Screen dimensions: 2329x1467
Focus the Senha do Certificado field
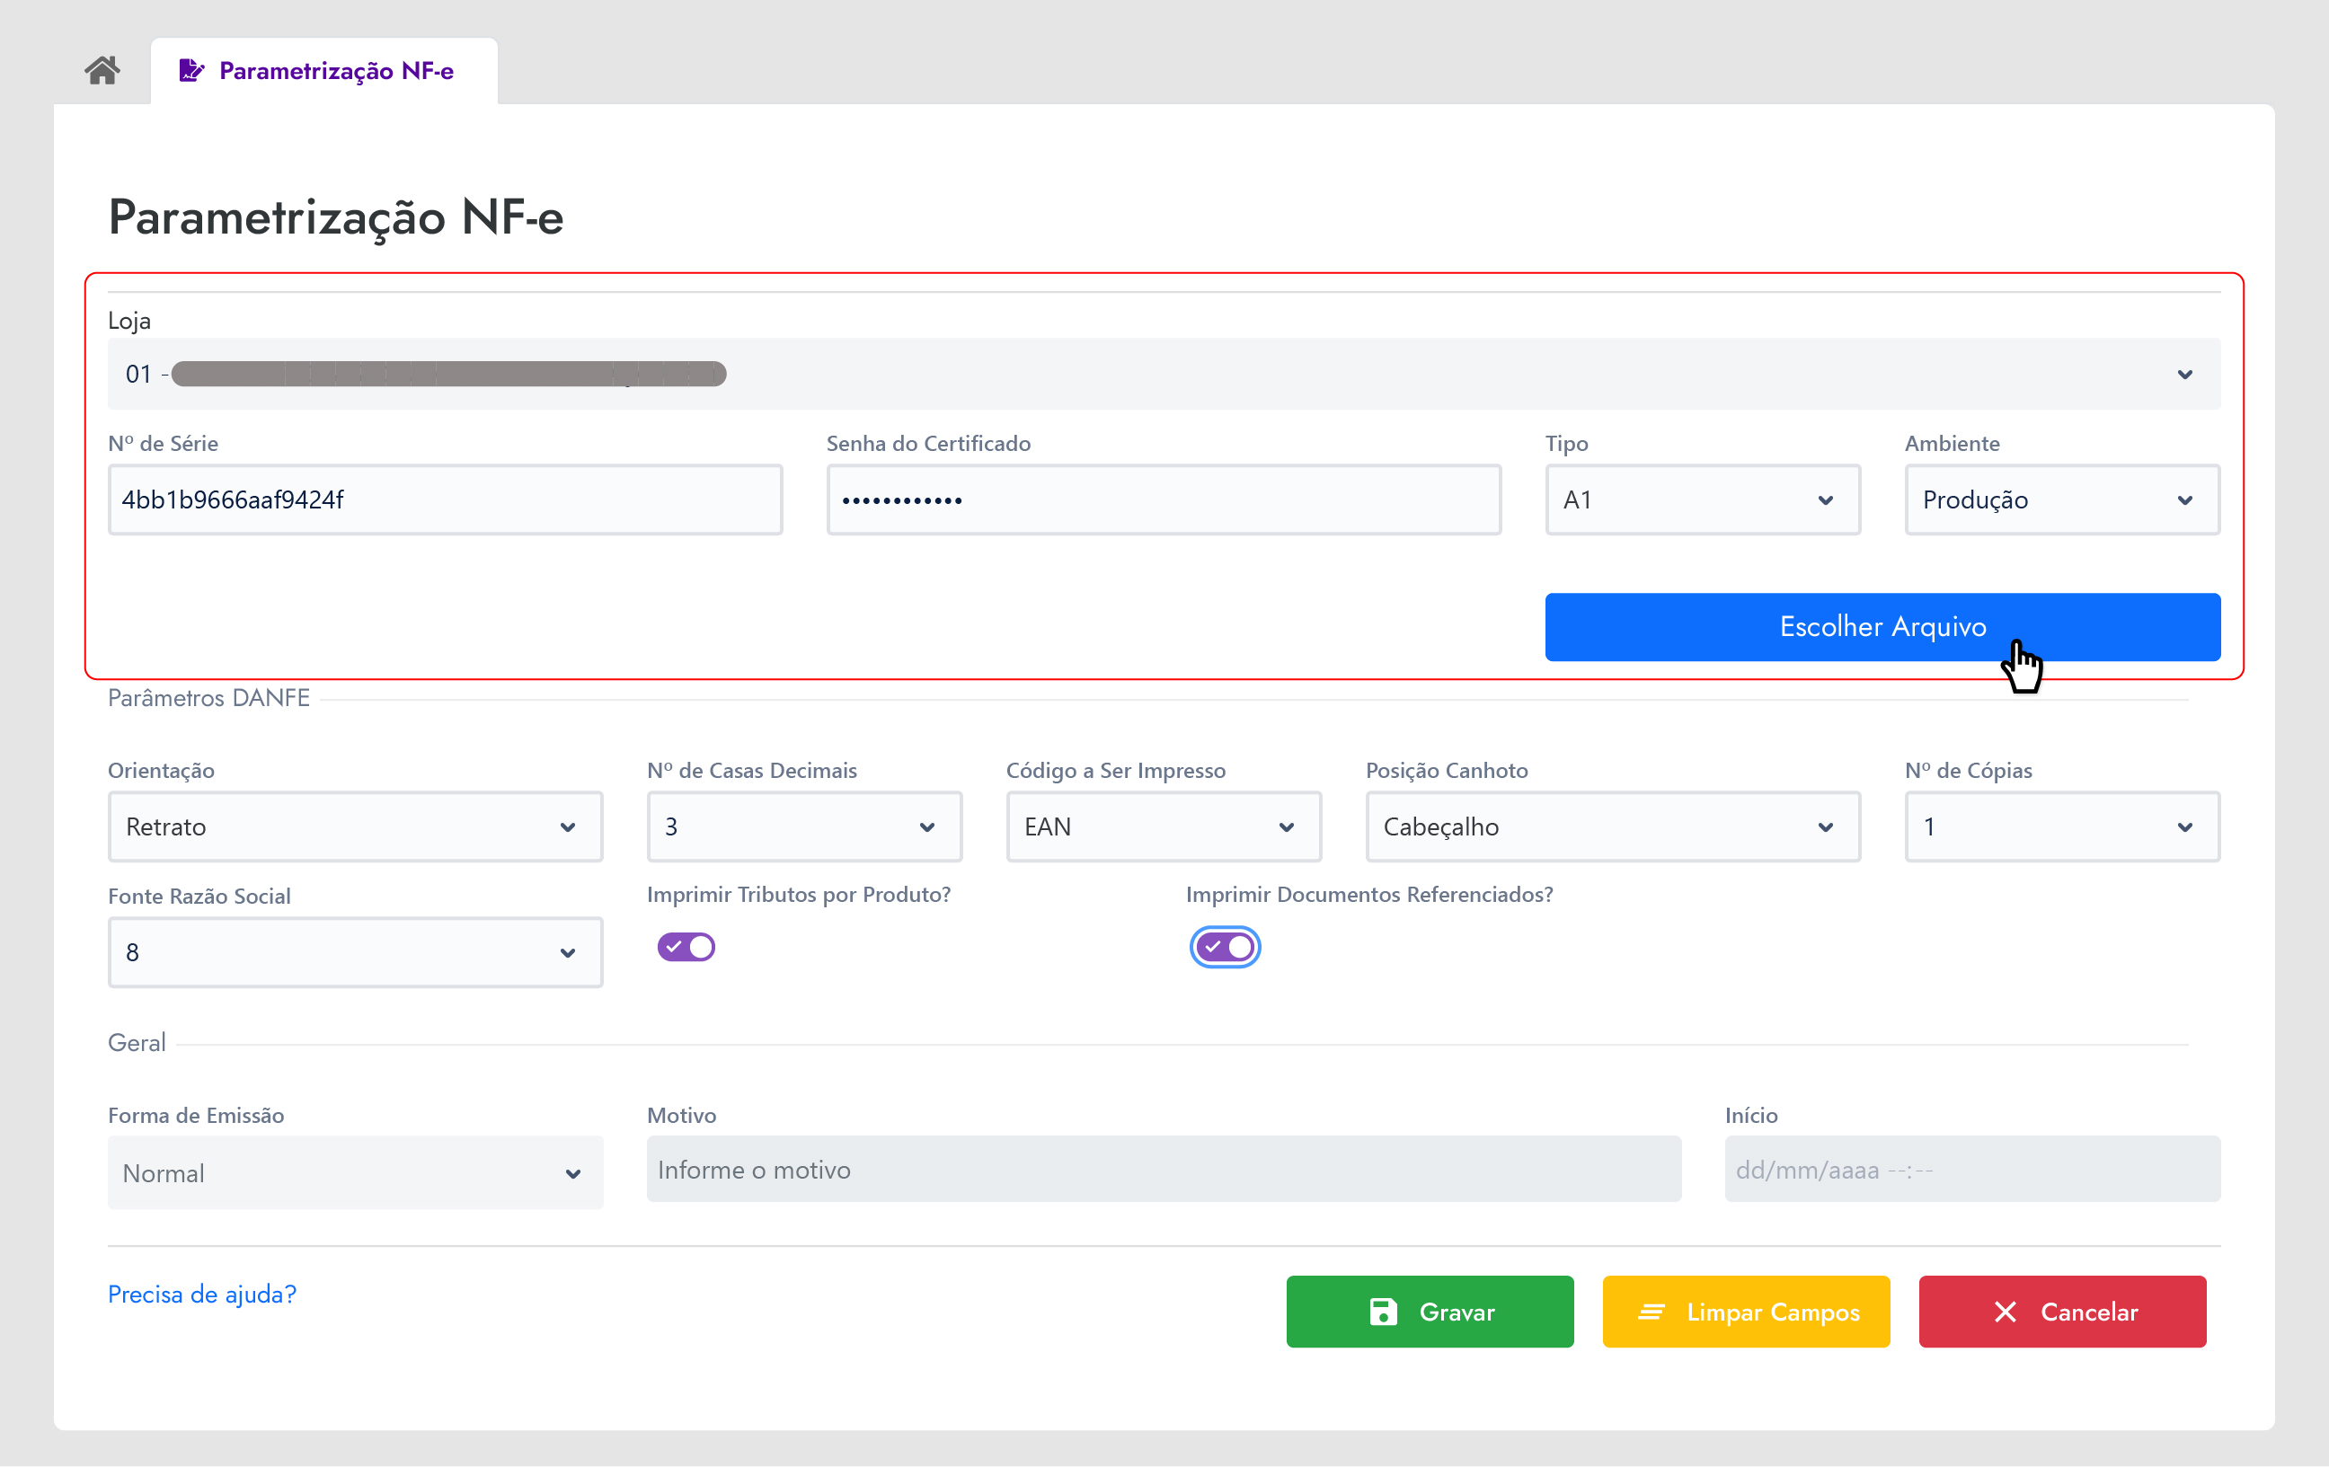[1163, 500]
